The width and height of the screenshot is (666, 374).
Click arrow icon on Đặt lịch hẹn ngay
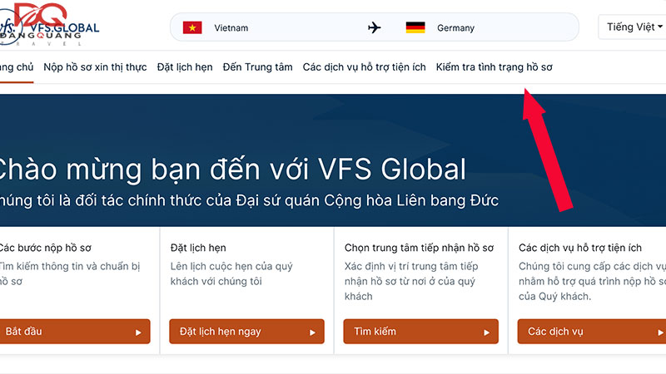[x=313, y=332]
